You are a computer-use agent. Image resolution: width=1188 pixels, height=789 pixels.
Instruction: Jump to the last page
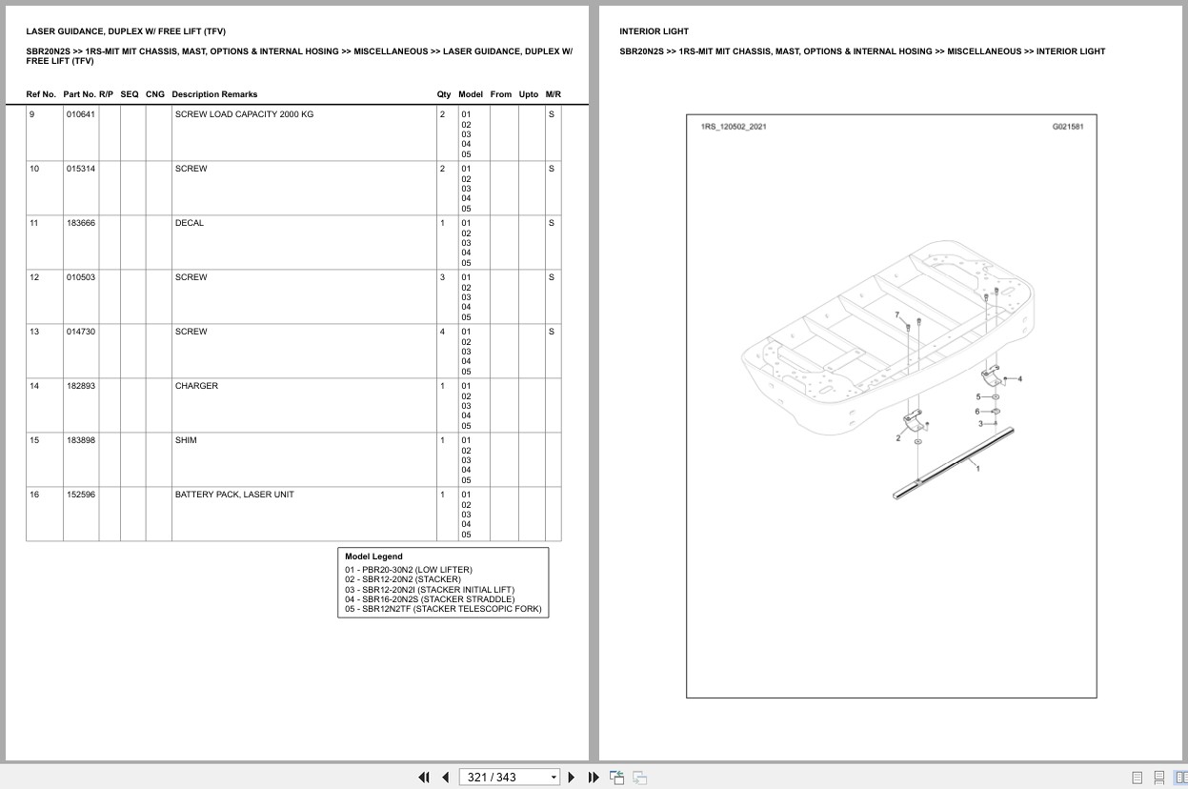594,777
